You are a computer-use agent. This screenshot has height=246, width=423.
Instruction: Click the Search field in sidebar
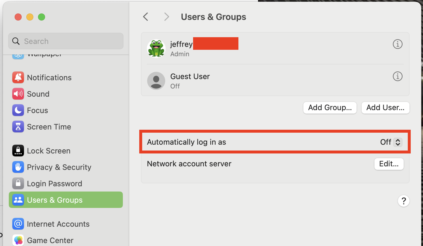click(66, 41)
